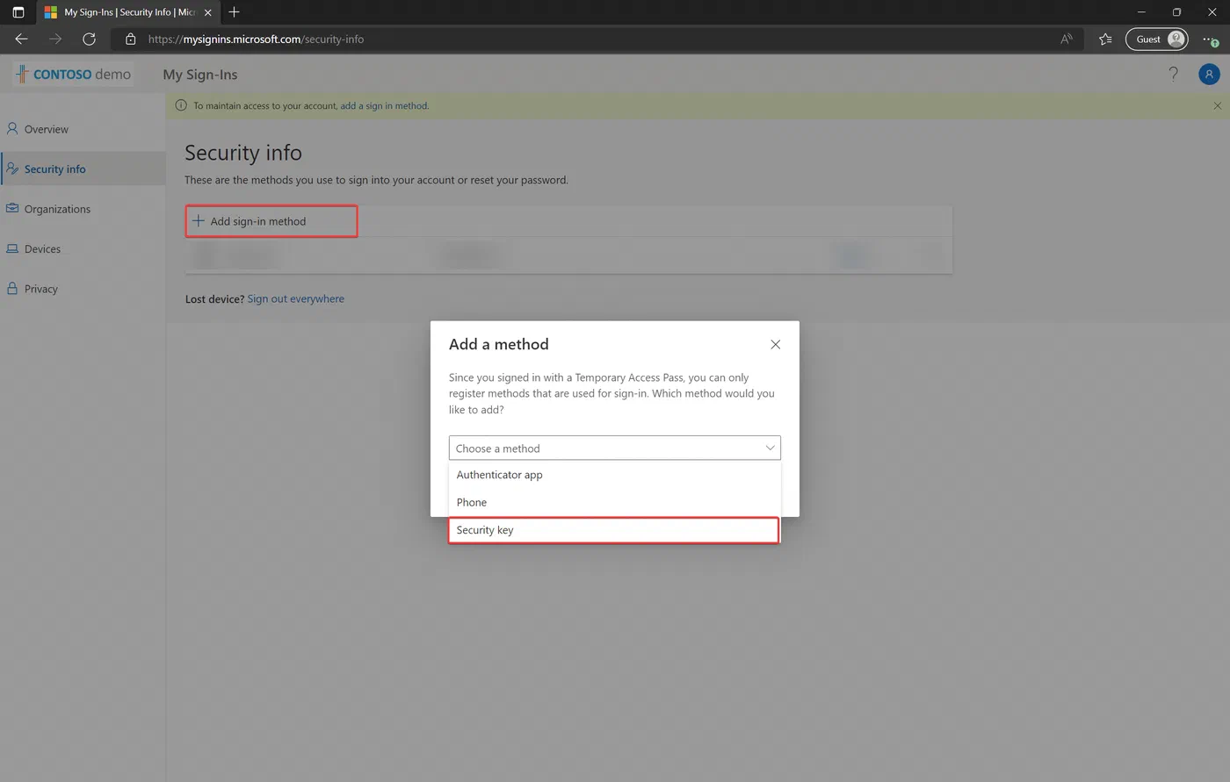1230x782 pixels.
Task: Dismiss the notification banner with X
Action: click(x=1217, y=106)
